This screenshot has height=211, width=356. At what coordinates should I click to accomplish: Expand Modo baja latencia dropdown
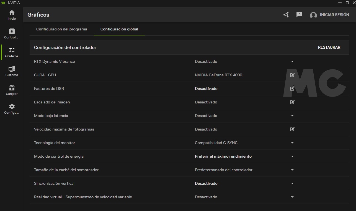(292, 116)
